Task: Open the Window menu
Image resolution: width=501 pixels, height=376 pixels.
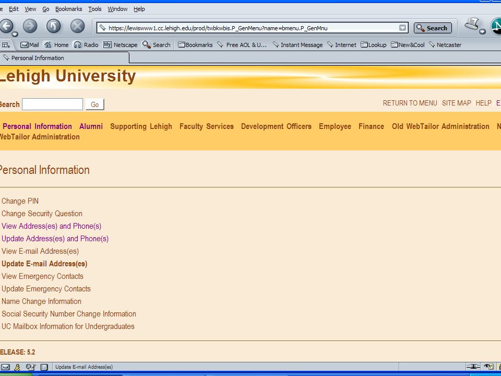Action: [117, 9]
